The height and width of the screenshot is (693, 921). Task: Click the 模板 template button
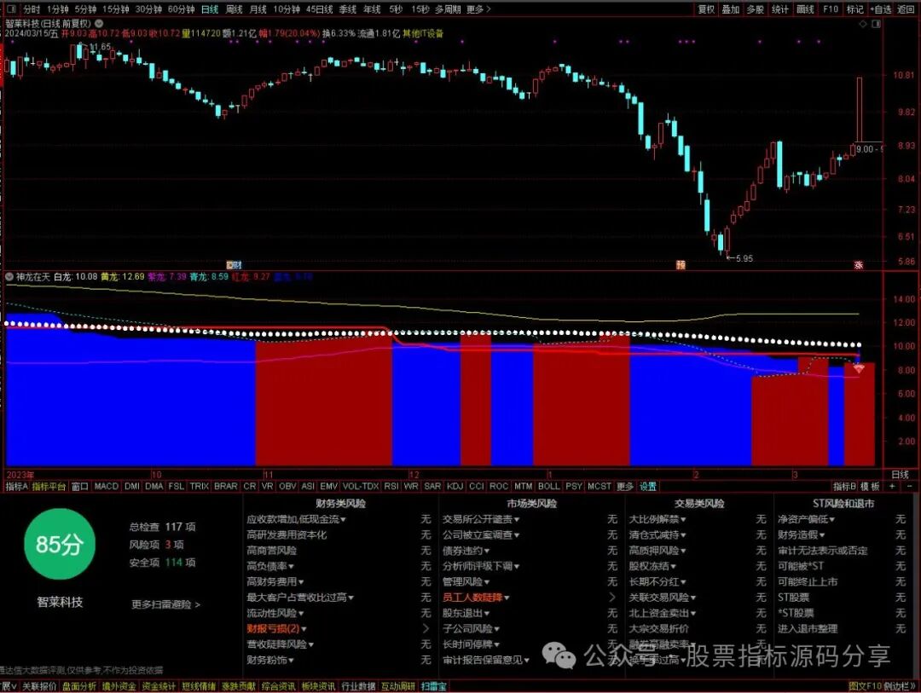click(x=871, y=486)
